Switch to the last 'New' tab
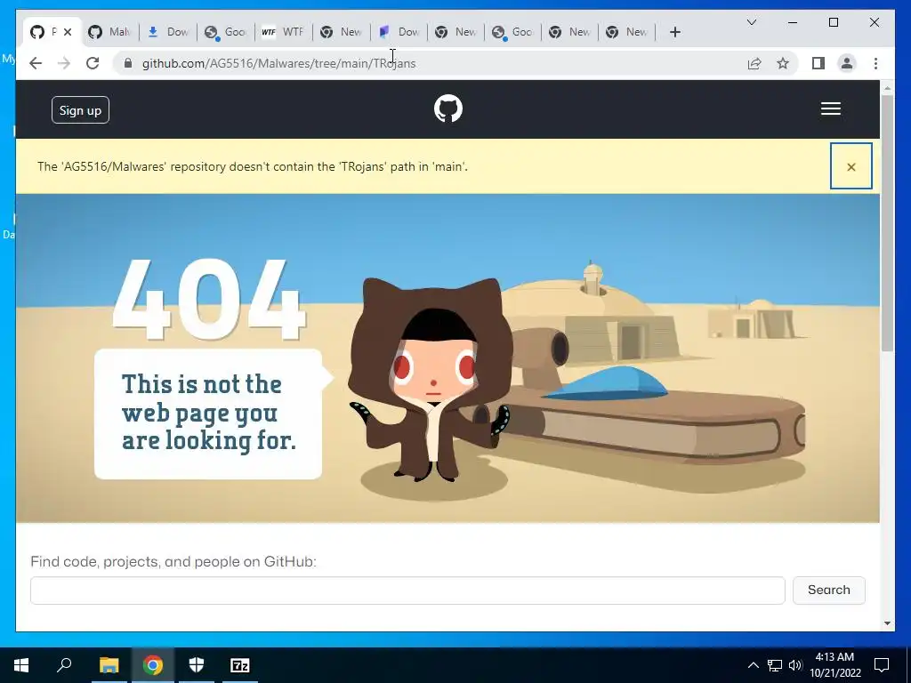911x683 pixels. [627, 32]
